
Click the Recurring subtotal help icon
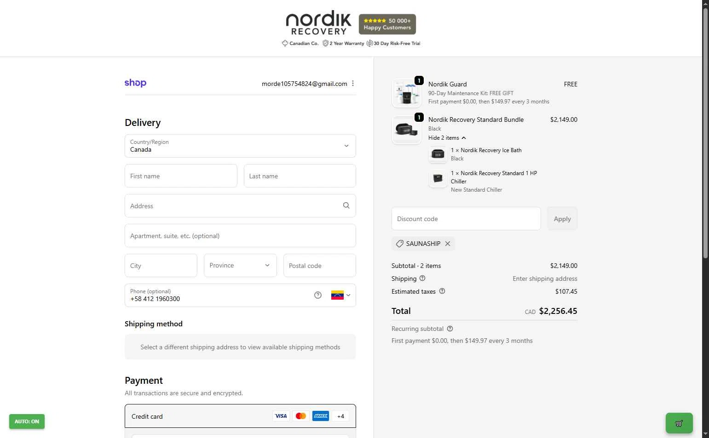[x=450, y=329]
